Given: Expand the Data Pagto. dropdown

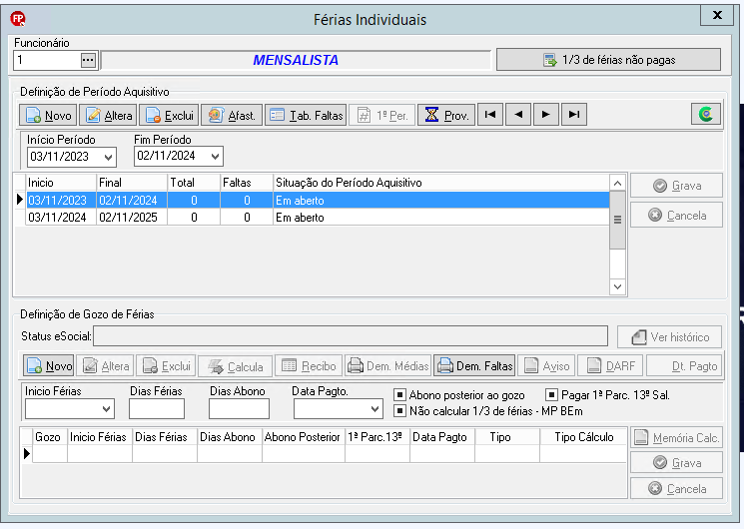Looking at the screenshot, I should 375,409.
